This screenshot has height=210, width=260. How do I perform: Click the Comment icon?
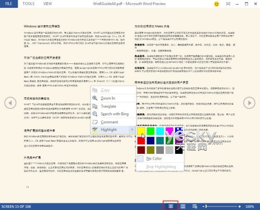tap(95, 122)
